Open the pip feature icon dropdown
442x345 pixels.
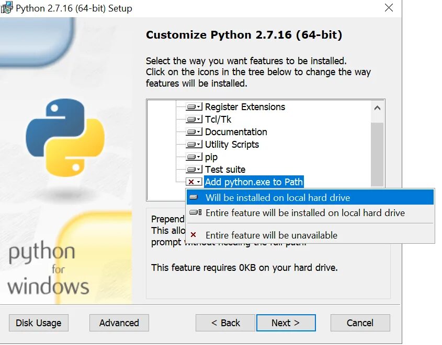[194, 157]
